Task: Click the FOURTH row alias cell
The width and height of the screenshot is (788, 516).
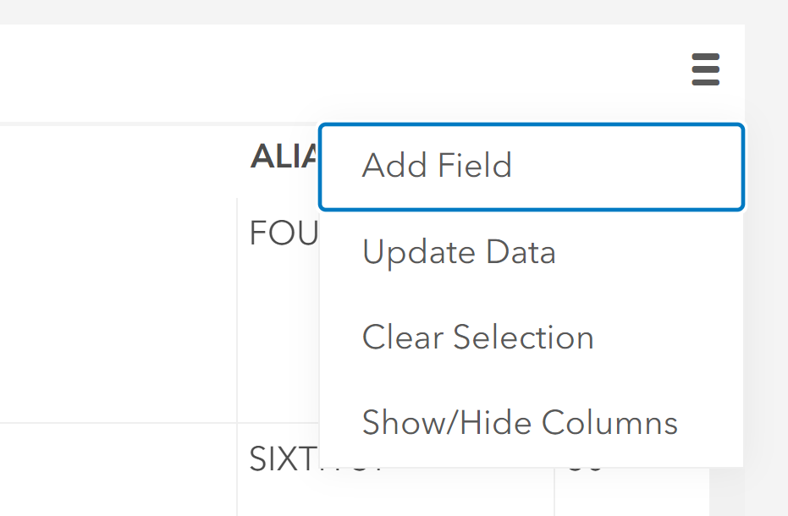Action: click(281, 233)
